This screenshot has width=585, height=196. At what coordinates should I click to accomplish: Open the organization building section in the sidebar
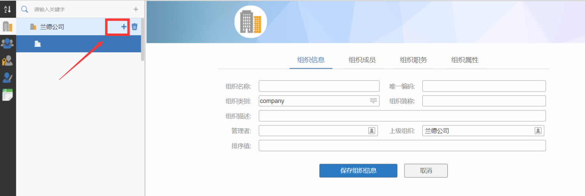(8, 26)
